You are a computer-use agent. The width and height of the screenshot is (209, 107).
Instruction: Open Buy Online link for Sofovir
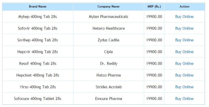[184, 28]
